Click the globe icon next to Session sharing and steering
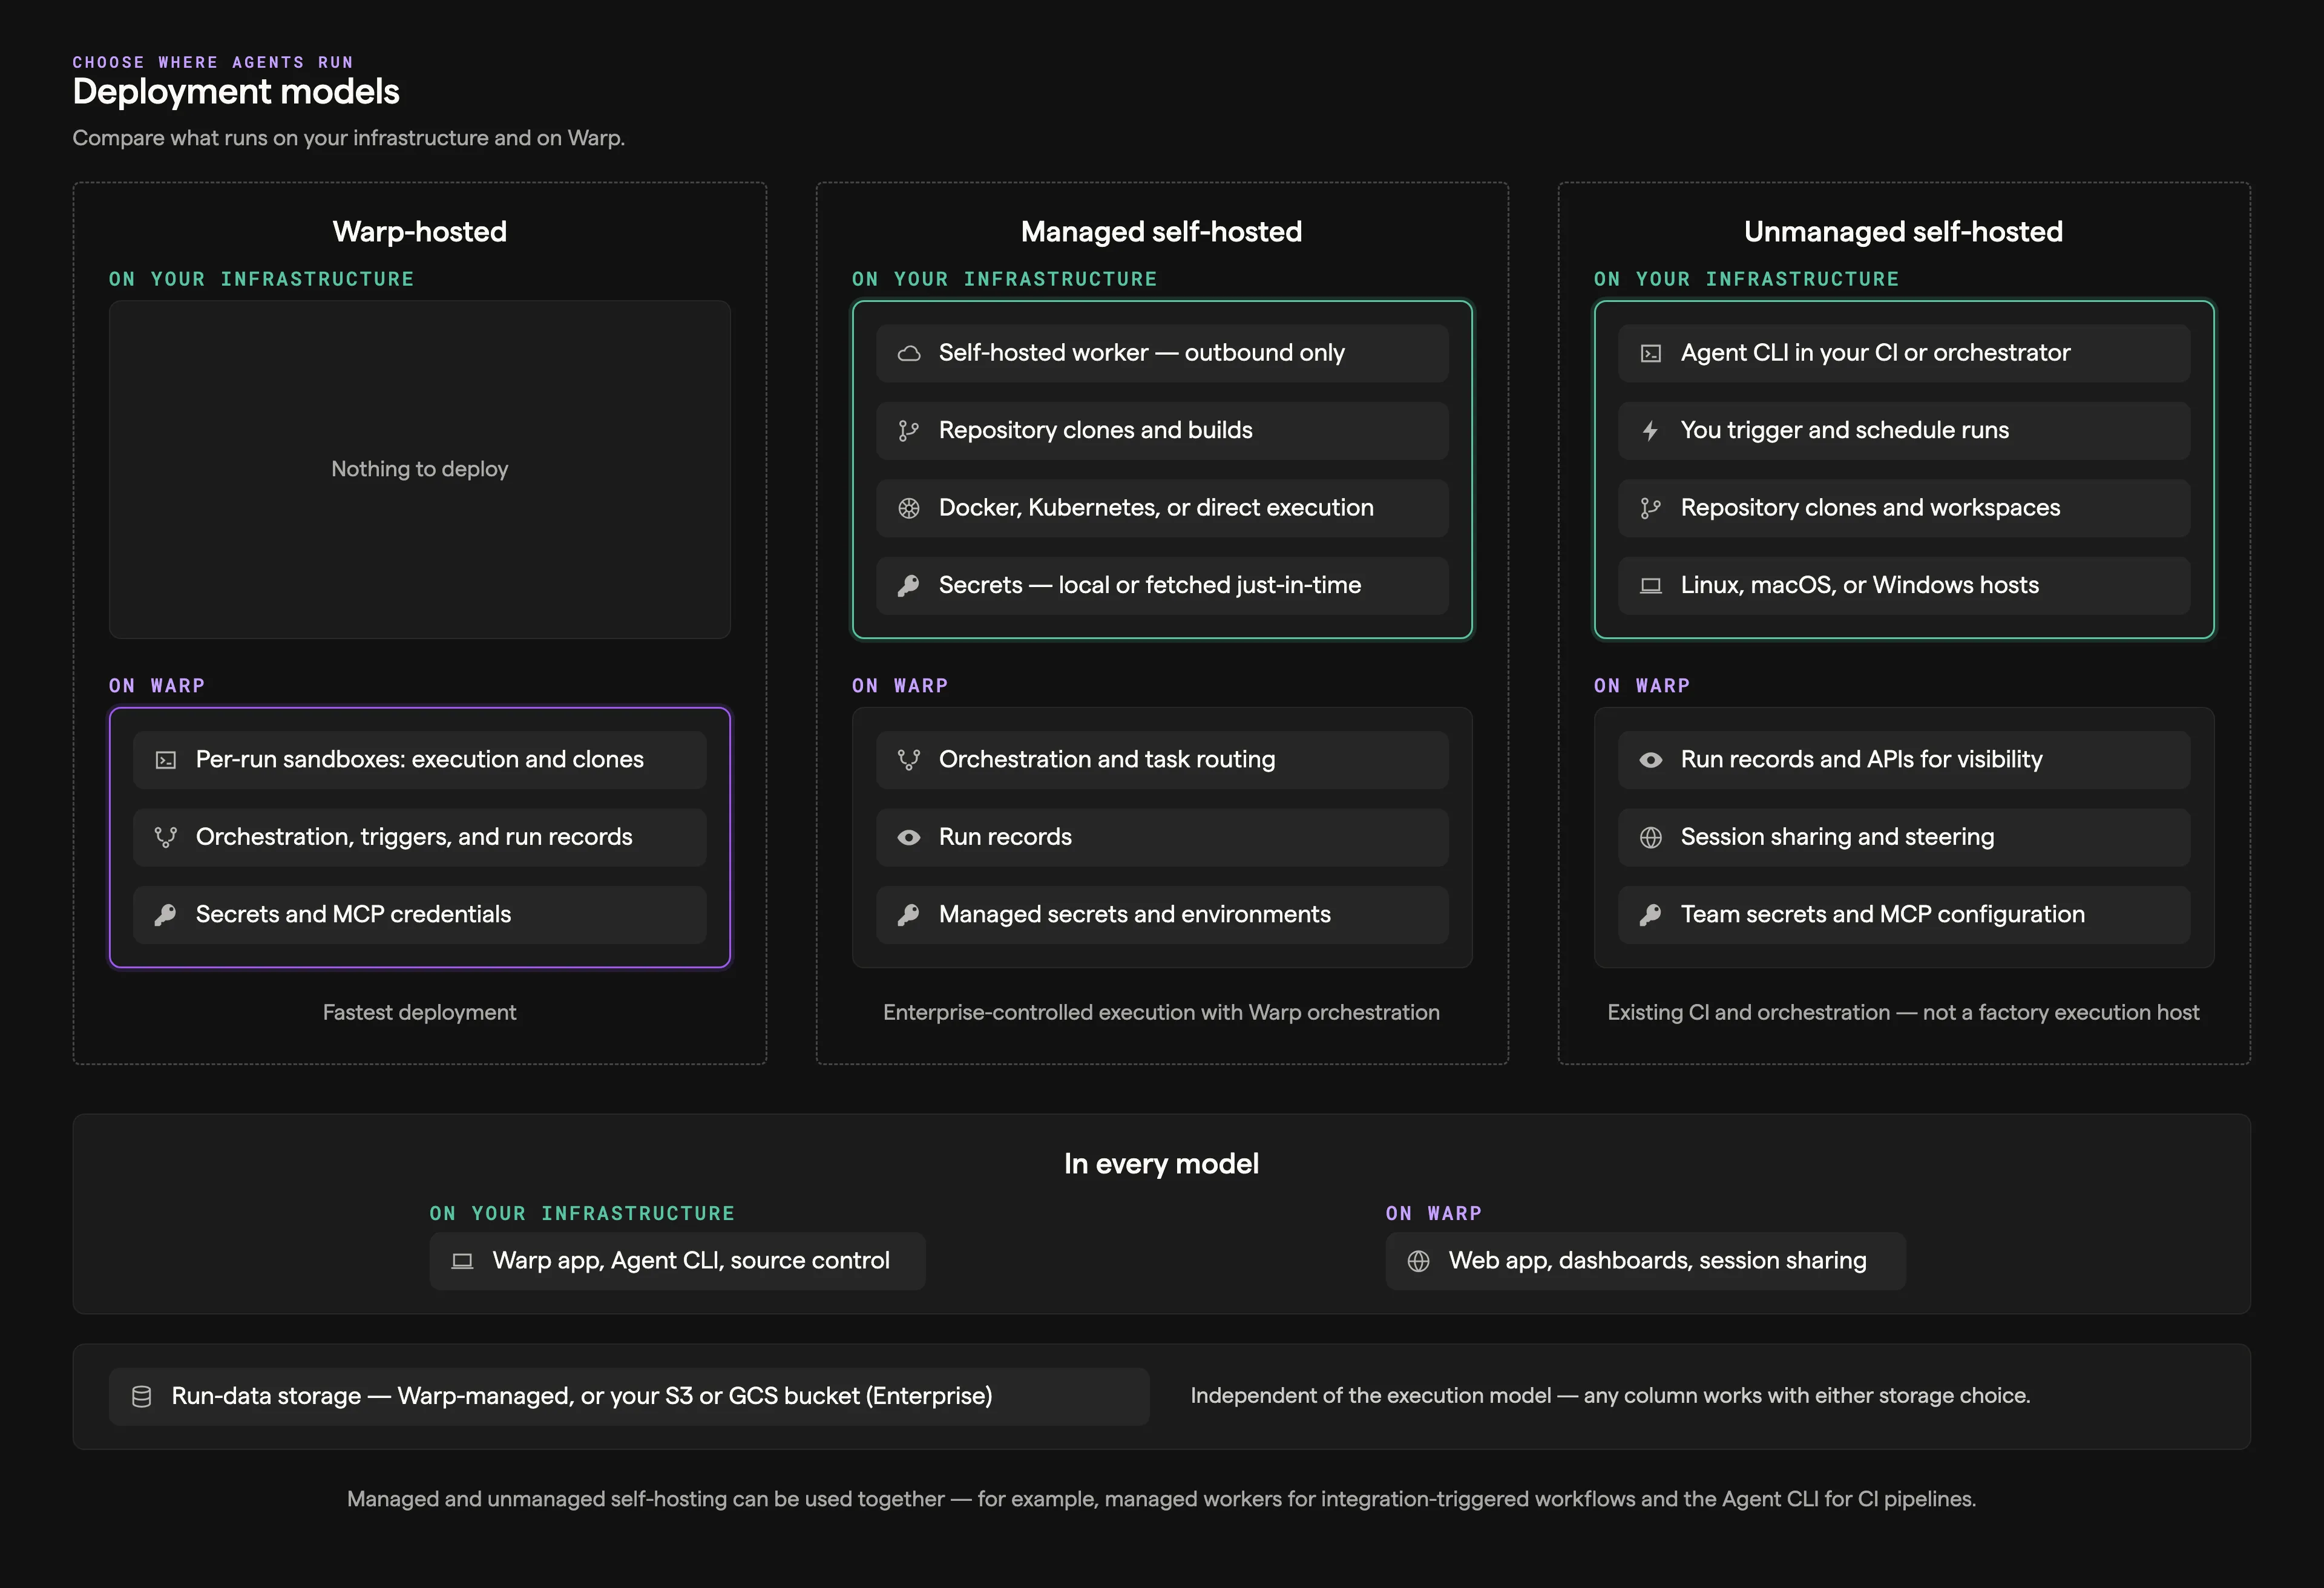 [x=1651, y=838]
